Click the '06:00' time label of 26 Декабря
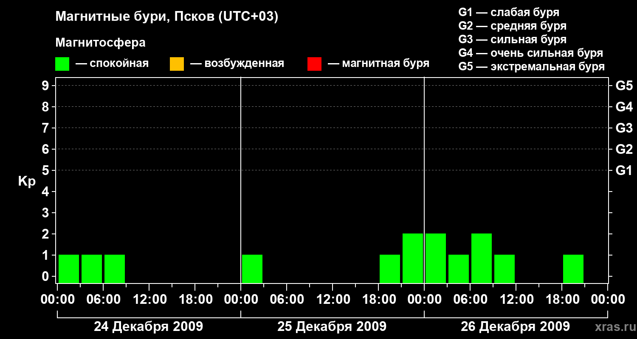 470,300
